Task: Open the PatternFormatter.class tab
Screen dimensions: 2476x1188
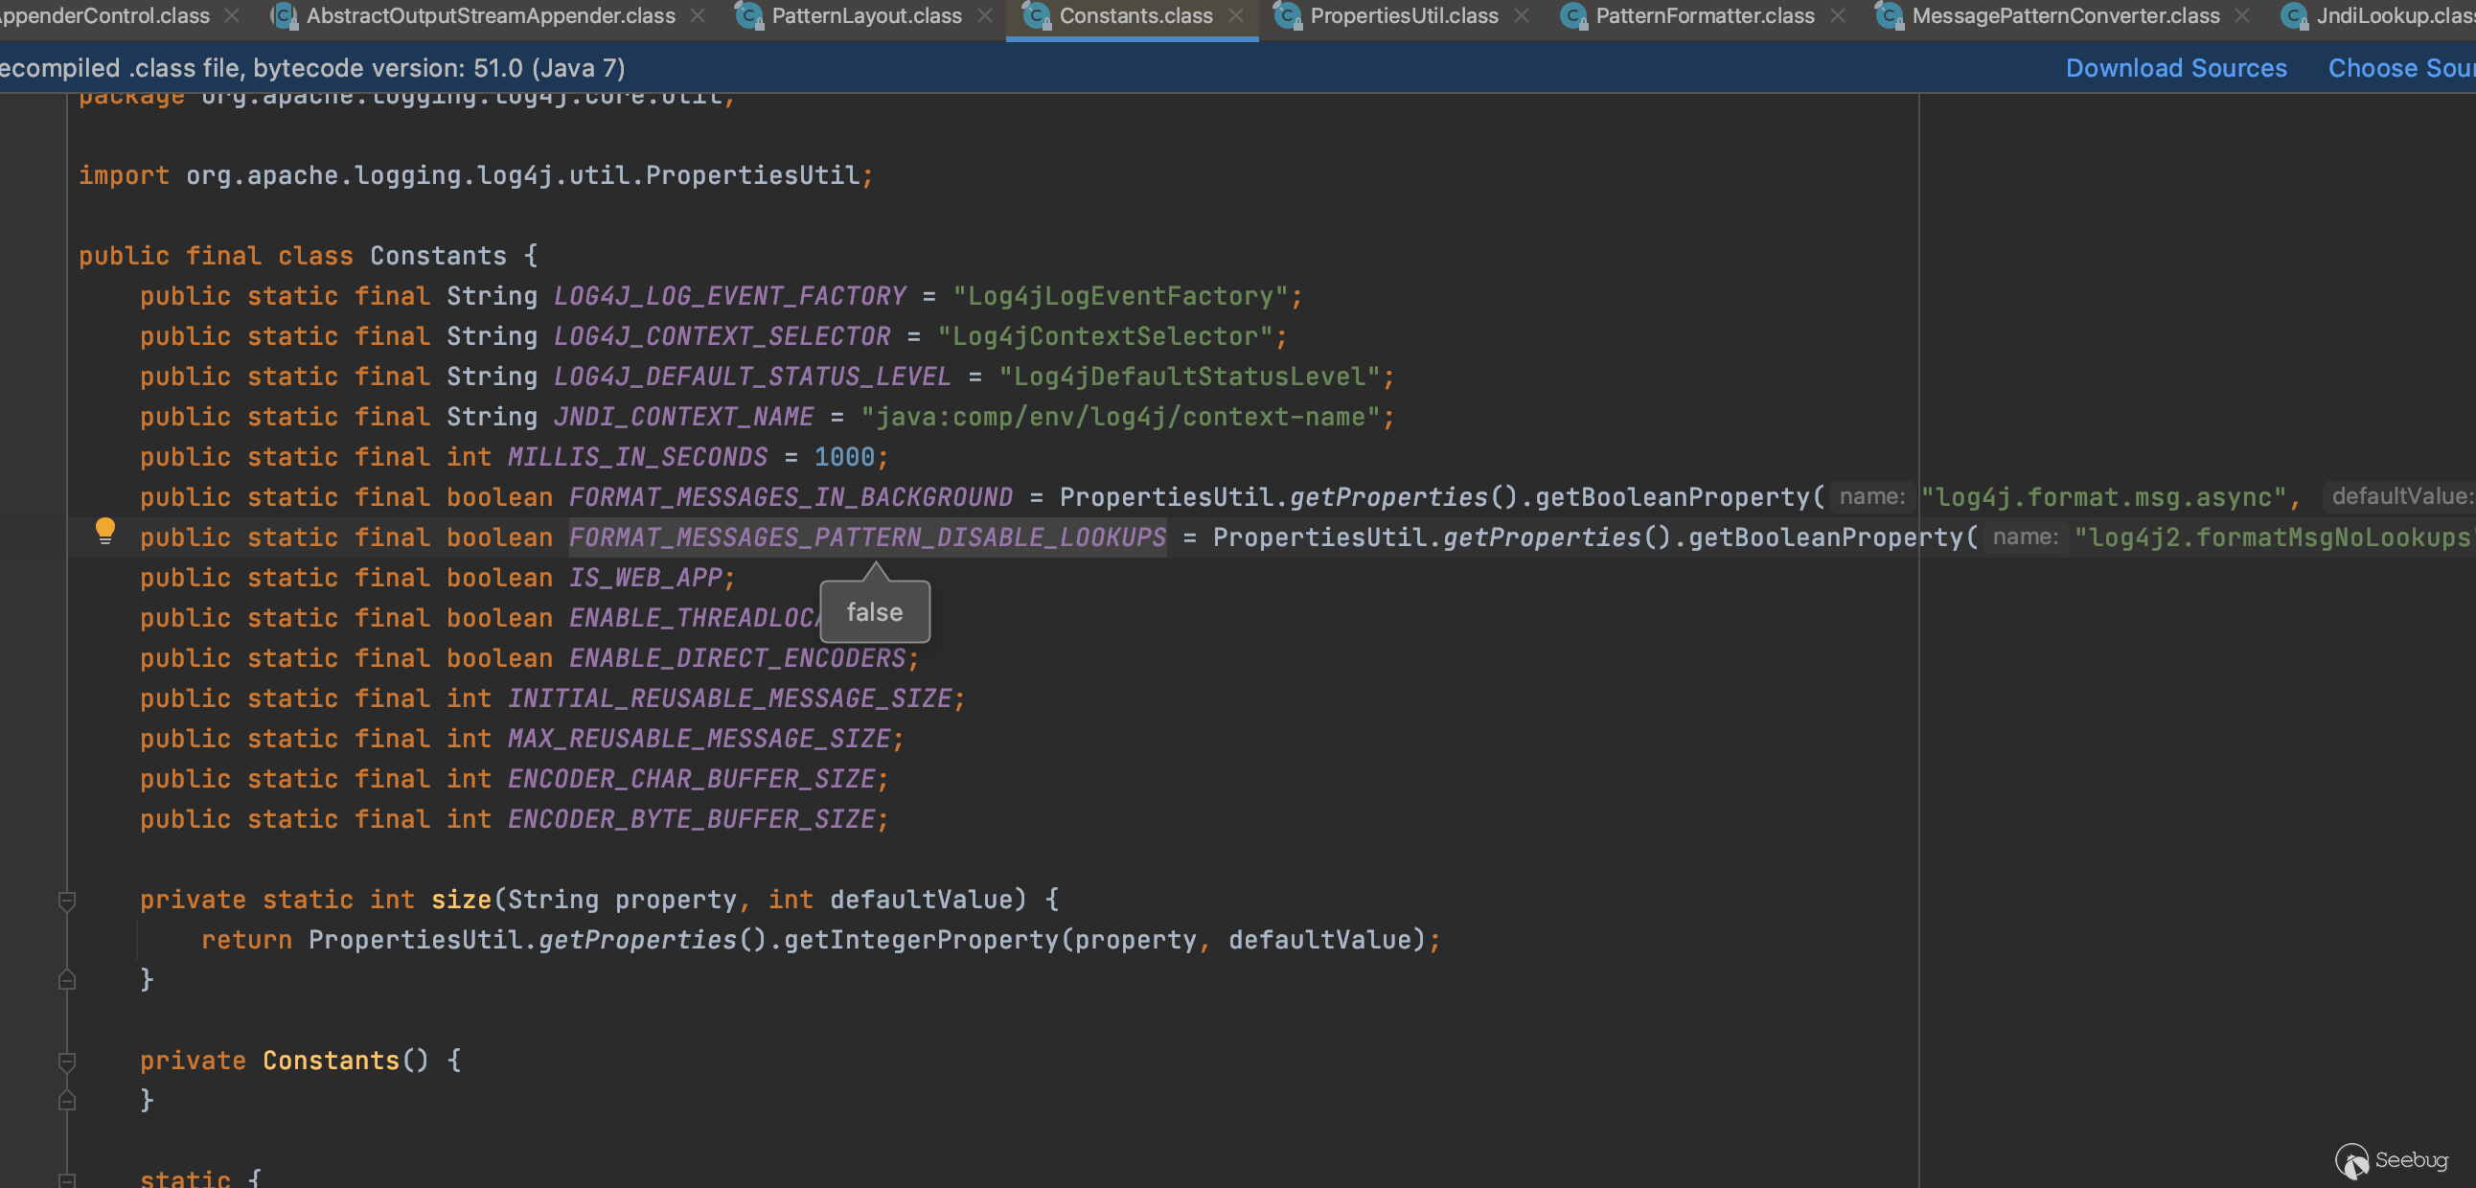Action: (1705, 16)
